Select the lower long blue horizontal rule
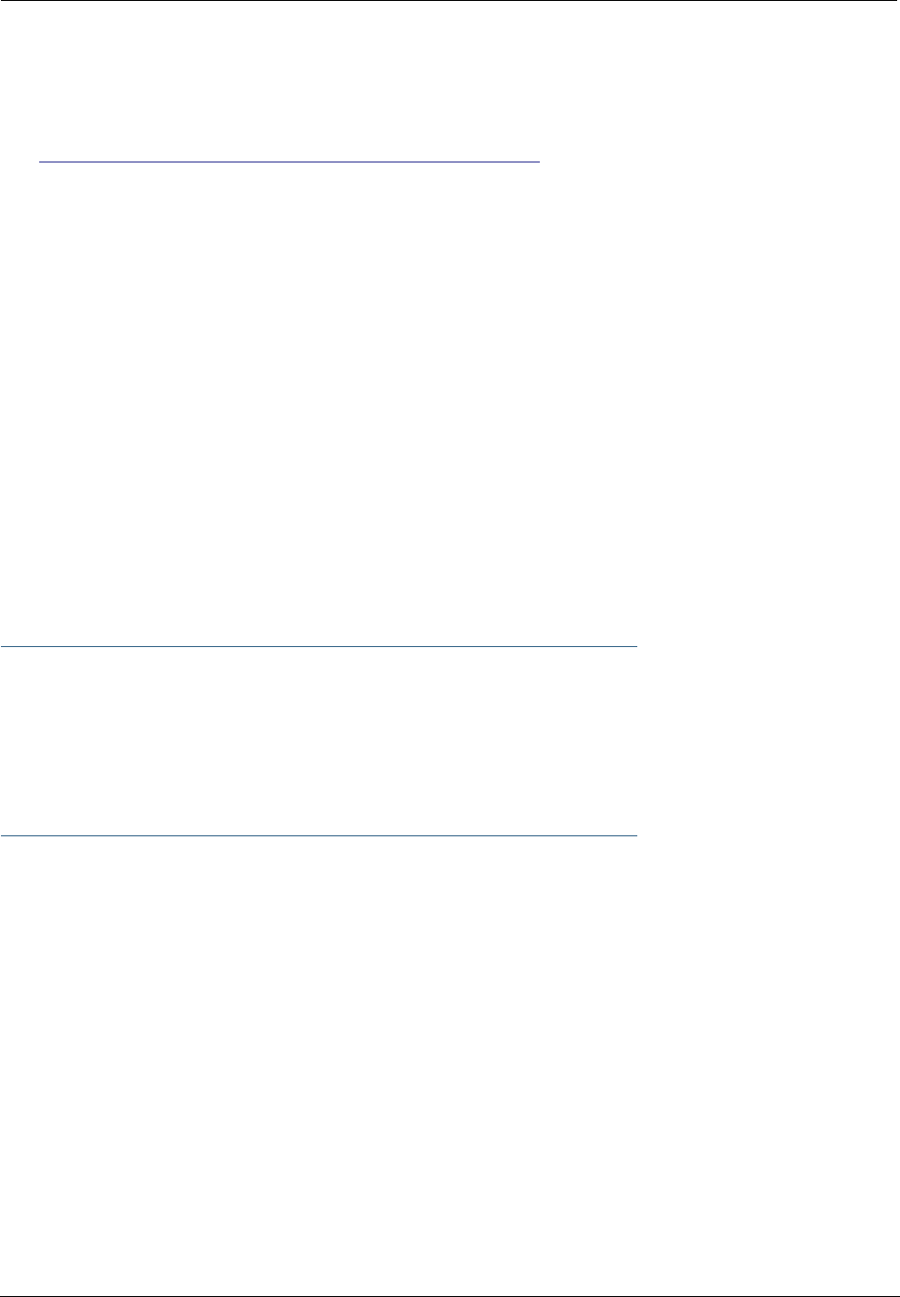 [x=318, y=836]
